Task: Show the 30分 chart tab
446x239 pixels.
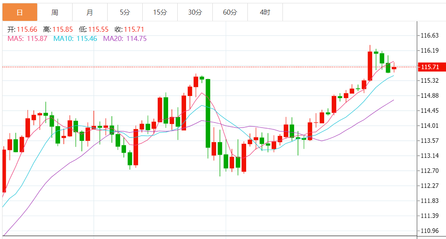Action: (195, 12)
